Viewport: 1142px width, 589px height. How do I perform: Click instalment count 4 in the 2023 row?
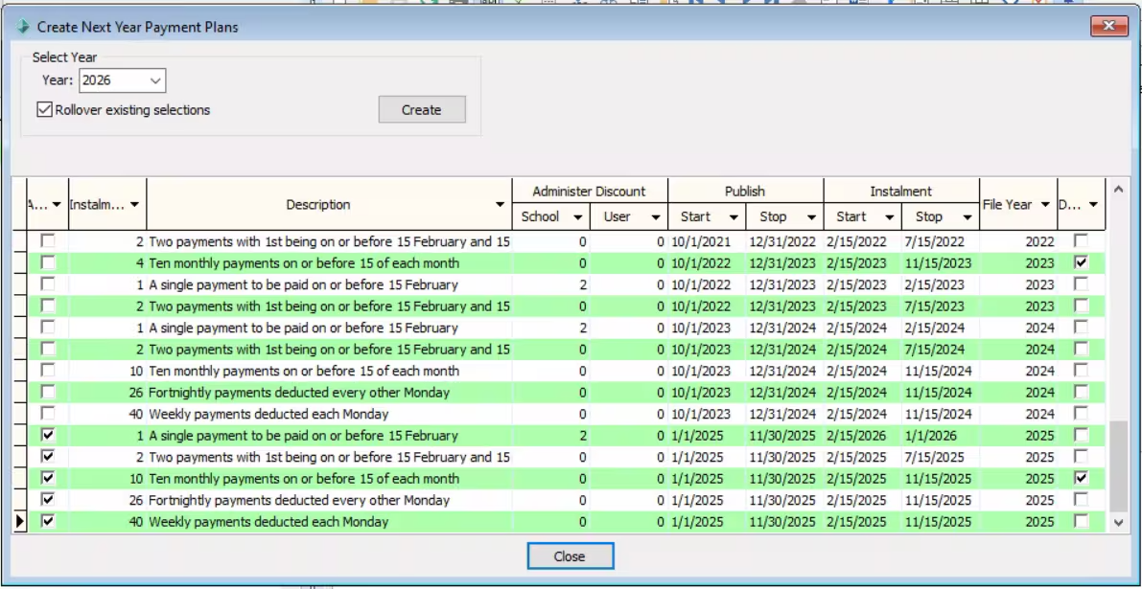(x=107, y=262)
